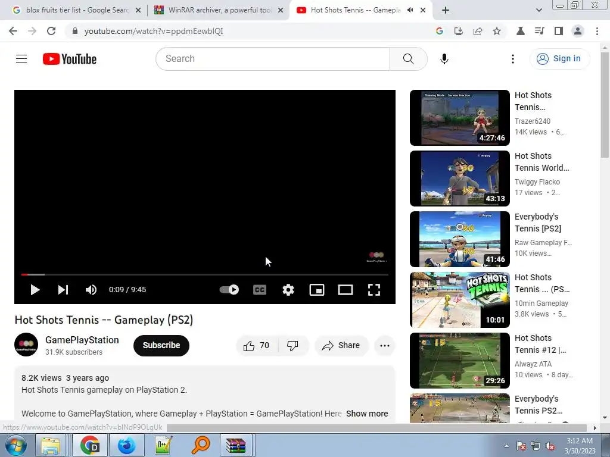Mute site via tab speaker icon
Image resolution: width=610 pixels, height=457 pixels.
[410, 10]
